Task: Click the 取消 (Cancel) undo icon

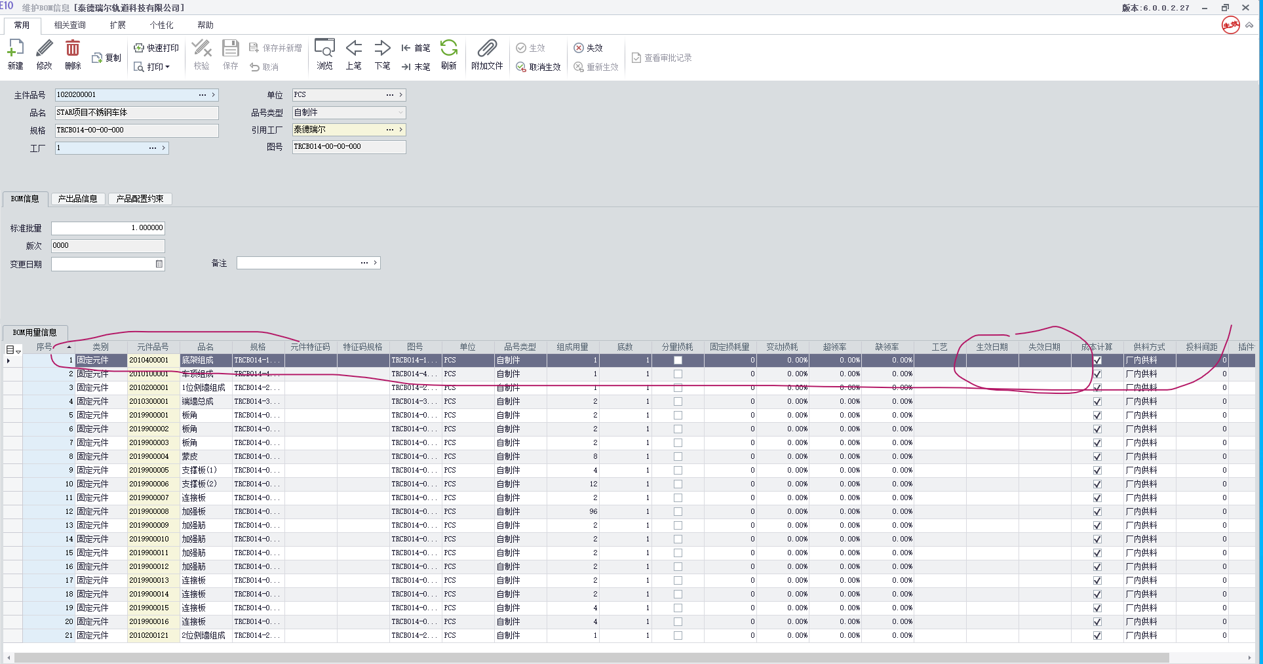Action: (x=255, y=67)
